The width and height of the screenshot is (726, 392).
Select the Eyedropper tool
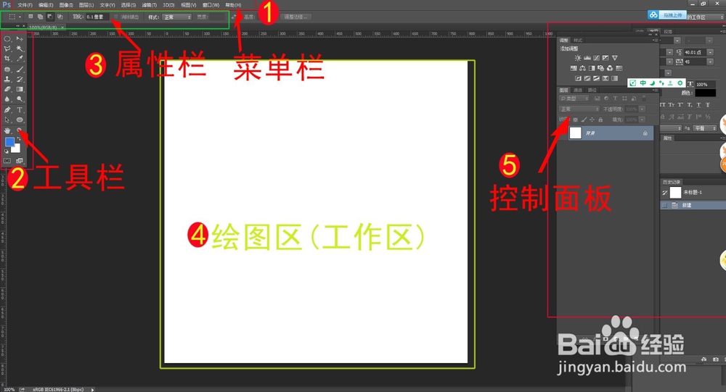tap(20, 59)
